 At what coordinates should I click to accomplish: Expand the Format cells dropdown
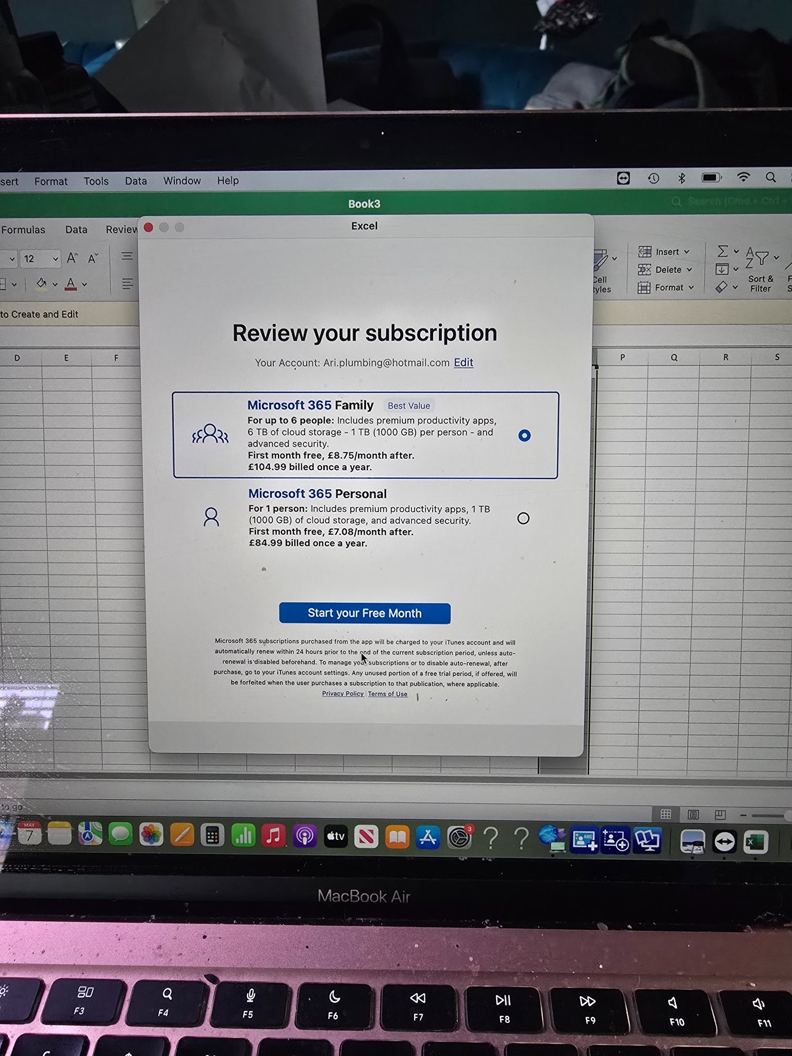[x=691, y=288]
